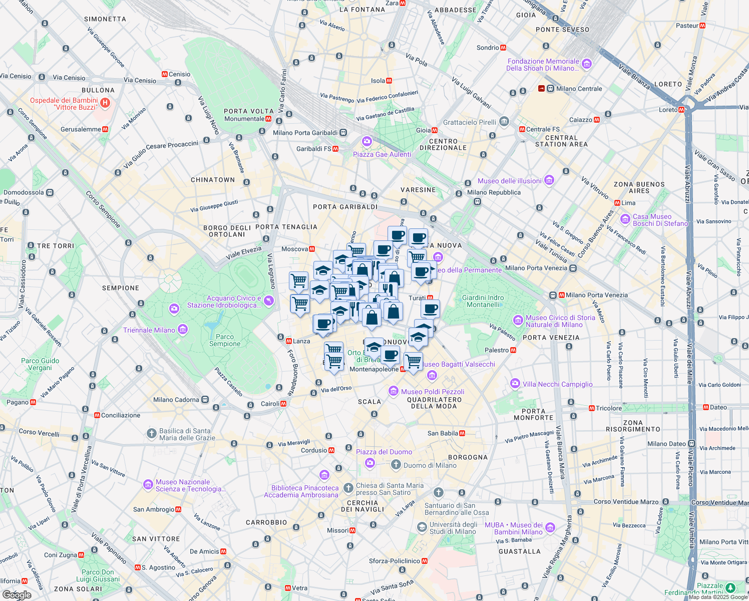Open the Sant'Ambrogio metro icon
The width and height of the screenshot is (749, 601).
(x=179, y=509)
